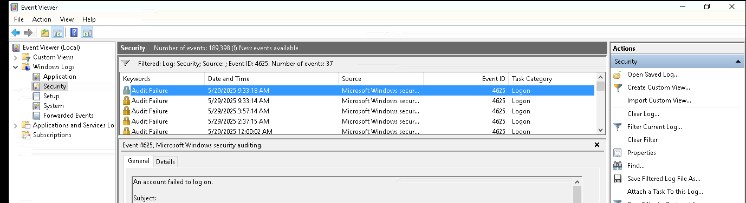Sort events by Date and Time column
Viewport: 746px width, 203px height.
click(271, 79)
